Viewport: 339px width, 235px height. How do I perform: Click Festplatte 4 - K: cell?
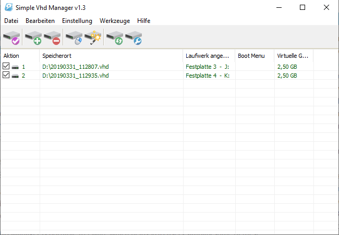click(x=208, y=76)
